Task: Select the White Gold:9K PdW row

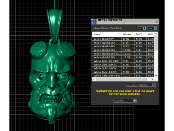Action: point(123,61)
